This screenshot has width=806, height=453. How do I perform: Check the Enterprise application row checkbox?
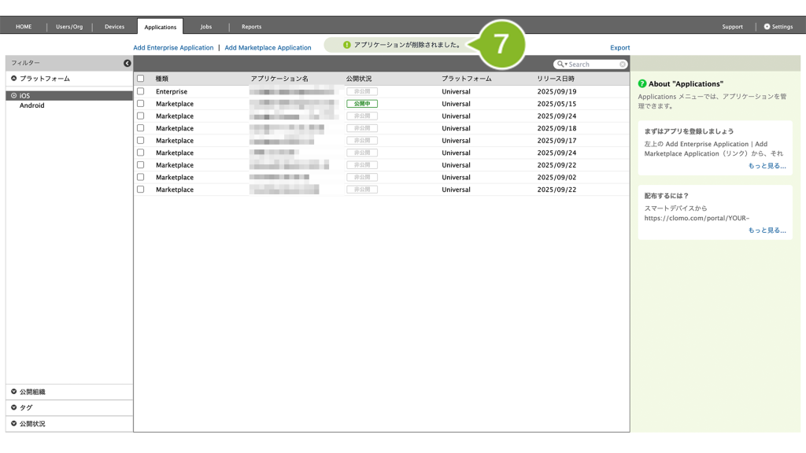click(141, 92)
